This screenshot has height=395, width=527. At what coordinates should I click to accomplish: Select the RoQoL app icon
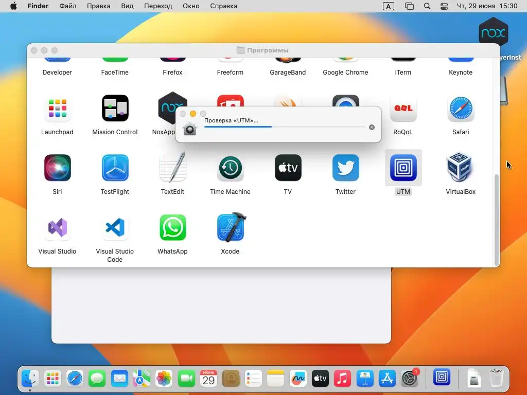click(x=403, y=108)
